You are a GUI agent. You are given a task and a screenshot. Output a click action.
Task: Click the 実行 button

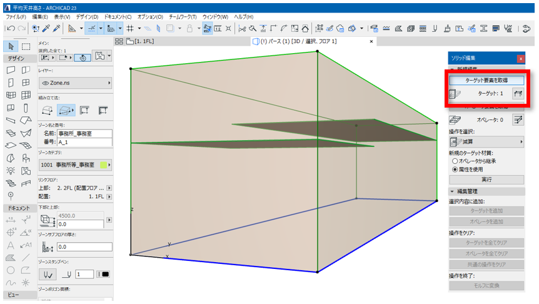point(486,180)
